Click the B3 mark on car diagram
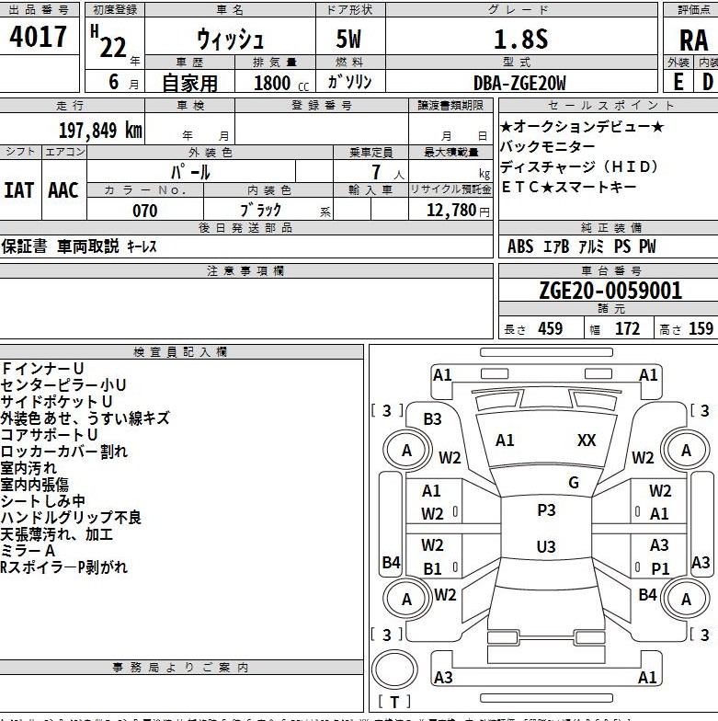The image size is (718, 721). click(x=432, y=419)
